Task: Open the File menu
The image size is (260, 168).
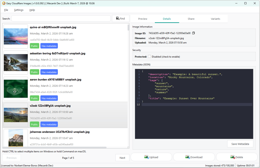Action: click(x=6, y=10)
